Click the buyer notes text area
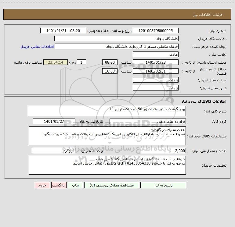The image size is (235, 227). point(107,165)
